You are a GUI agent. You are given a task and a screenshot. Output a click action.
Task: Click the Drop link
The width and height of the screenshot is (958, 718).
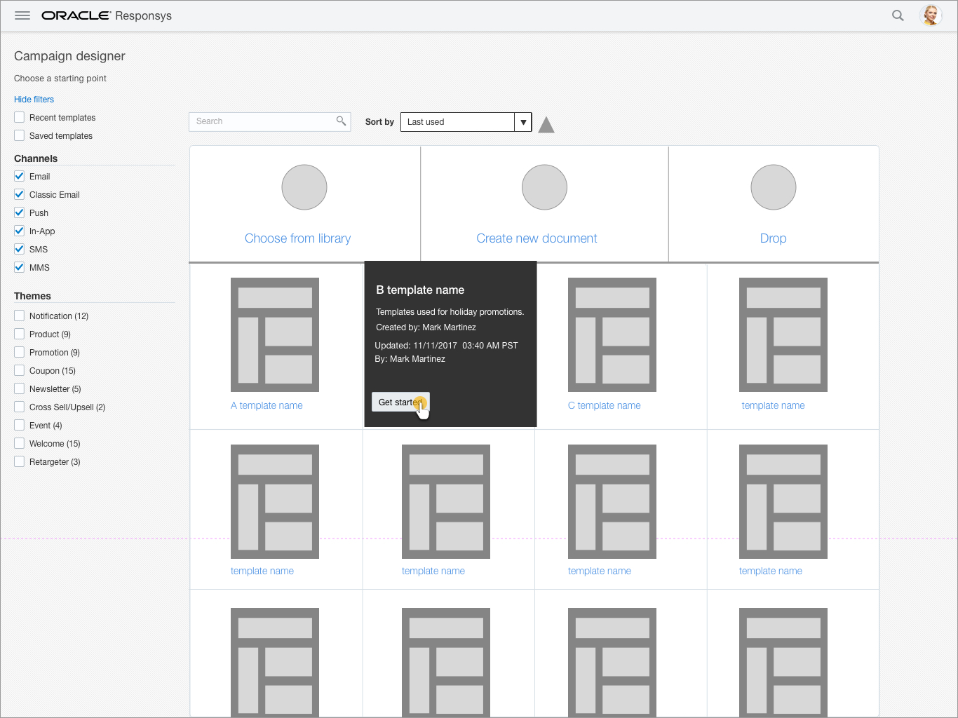774,238
